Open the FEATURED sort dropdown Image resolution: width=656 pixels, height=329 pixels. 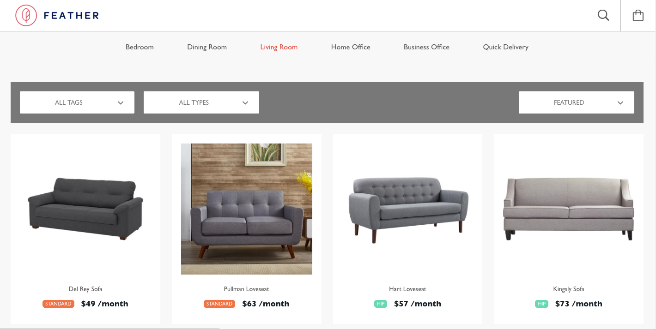[577, 102]
